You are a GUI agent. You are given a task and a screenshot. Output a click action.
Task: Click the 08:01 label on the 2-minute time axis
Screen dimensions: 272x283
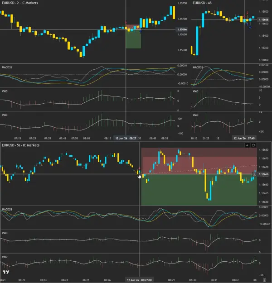(87, 138)
